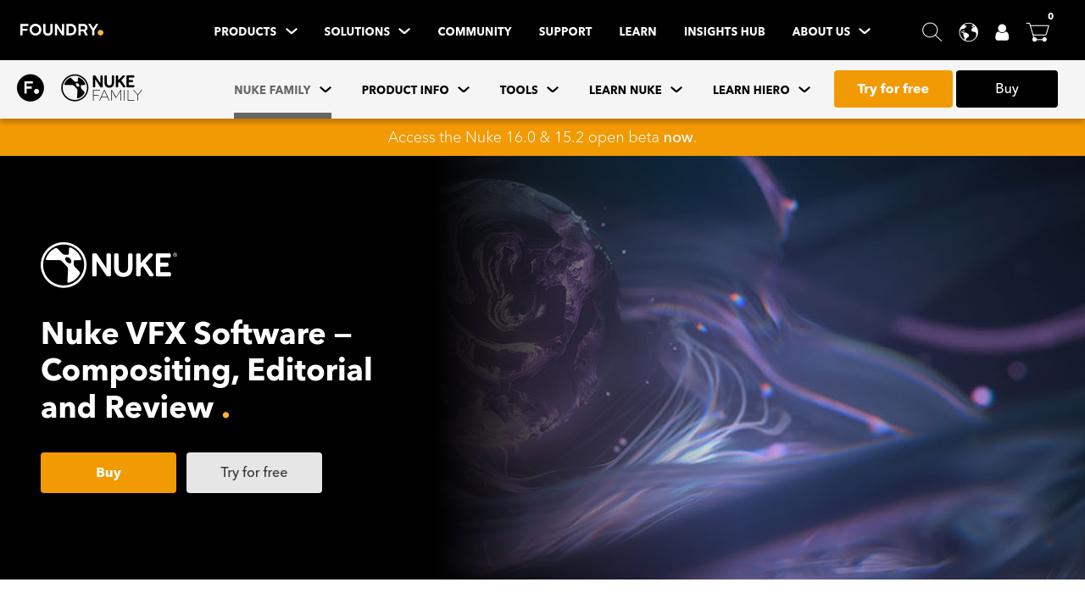Image resolution: width=1085 pixels, height=610 pixels.
Task: Click the Nuke Family logo
Action: [x=102, y=88]
